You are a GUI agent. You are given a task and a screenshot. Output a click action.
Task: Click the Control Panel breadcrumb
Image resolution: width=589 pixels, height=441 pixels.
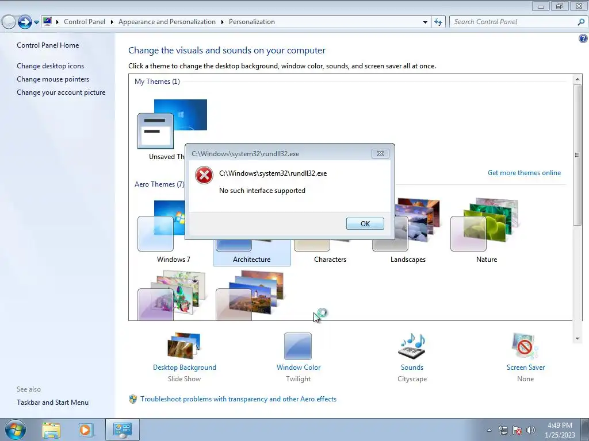(x=85, y=22)
